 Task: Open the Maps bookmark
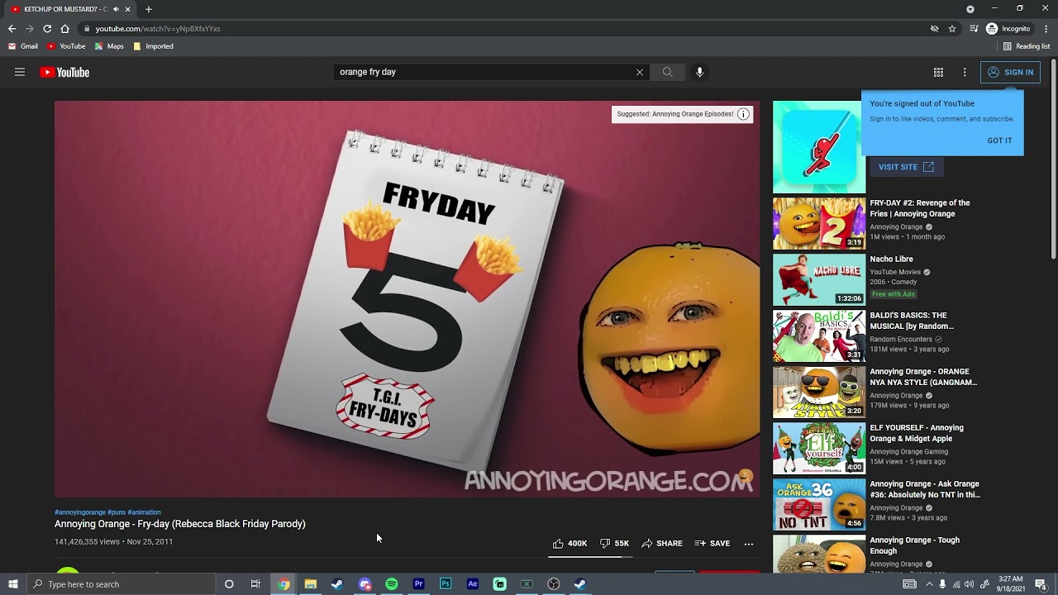pos(109,46)
